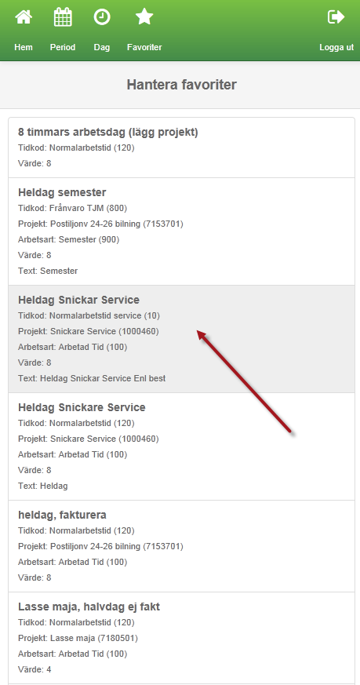Click Logga ut text link
Image resolution: width=360 pixels, height=685 pixels.
336,47
